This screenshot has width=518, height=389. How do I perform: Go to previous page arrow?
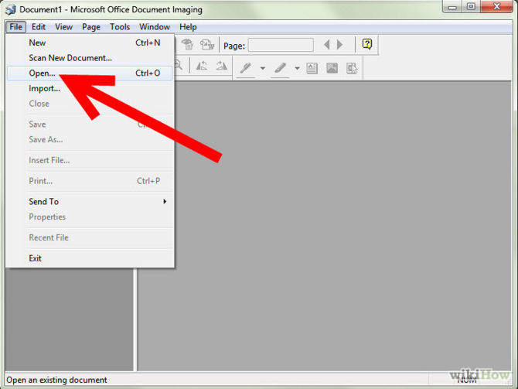point(327,44)
